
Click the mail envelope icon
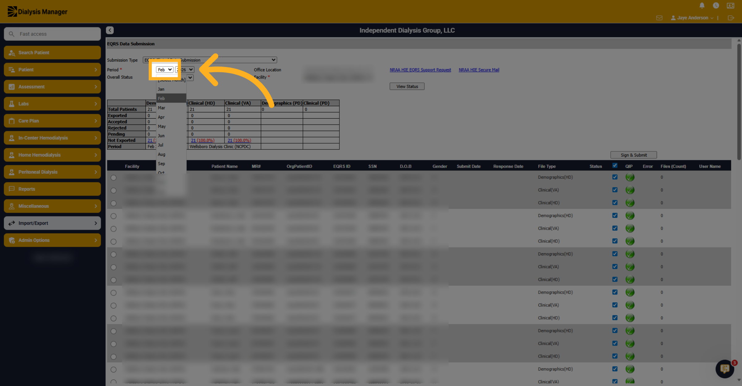click(659, 18)
